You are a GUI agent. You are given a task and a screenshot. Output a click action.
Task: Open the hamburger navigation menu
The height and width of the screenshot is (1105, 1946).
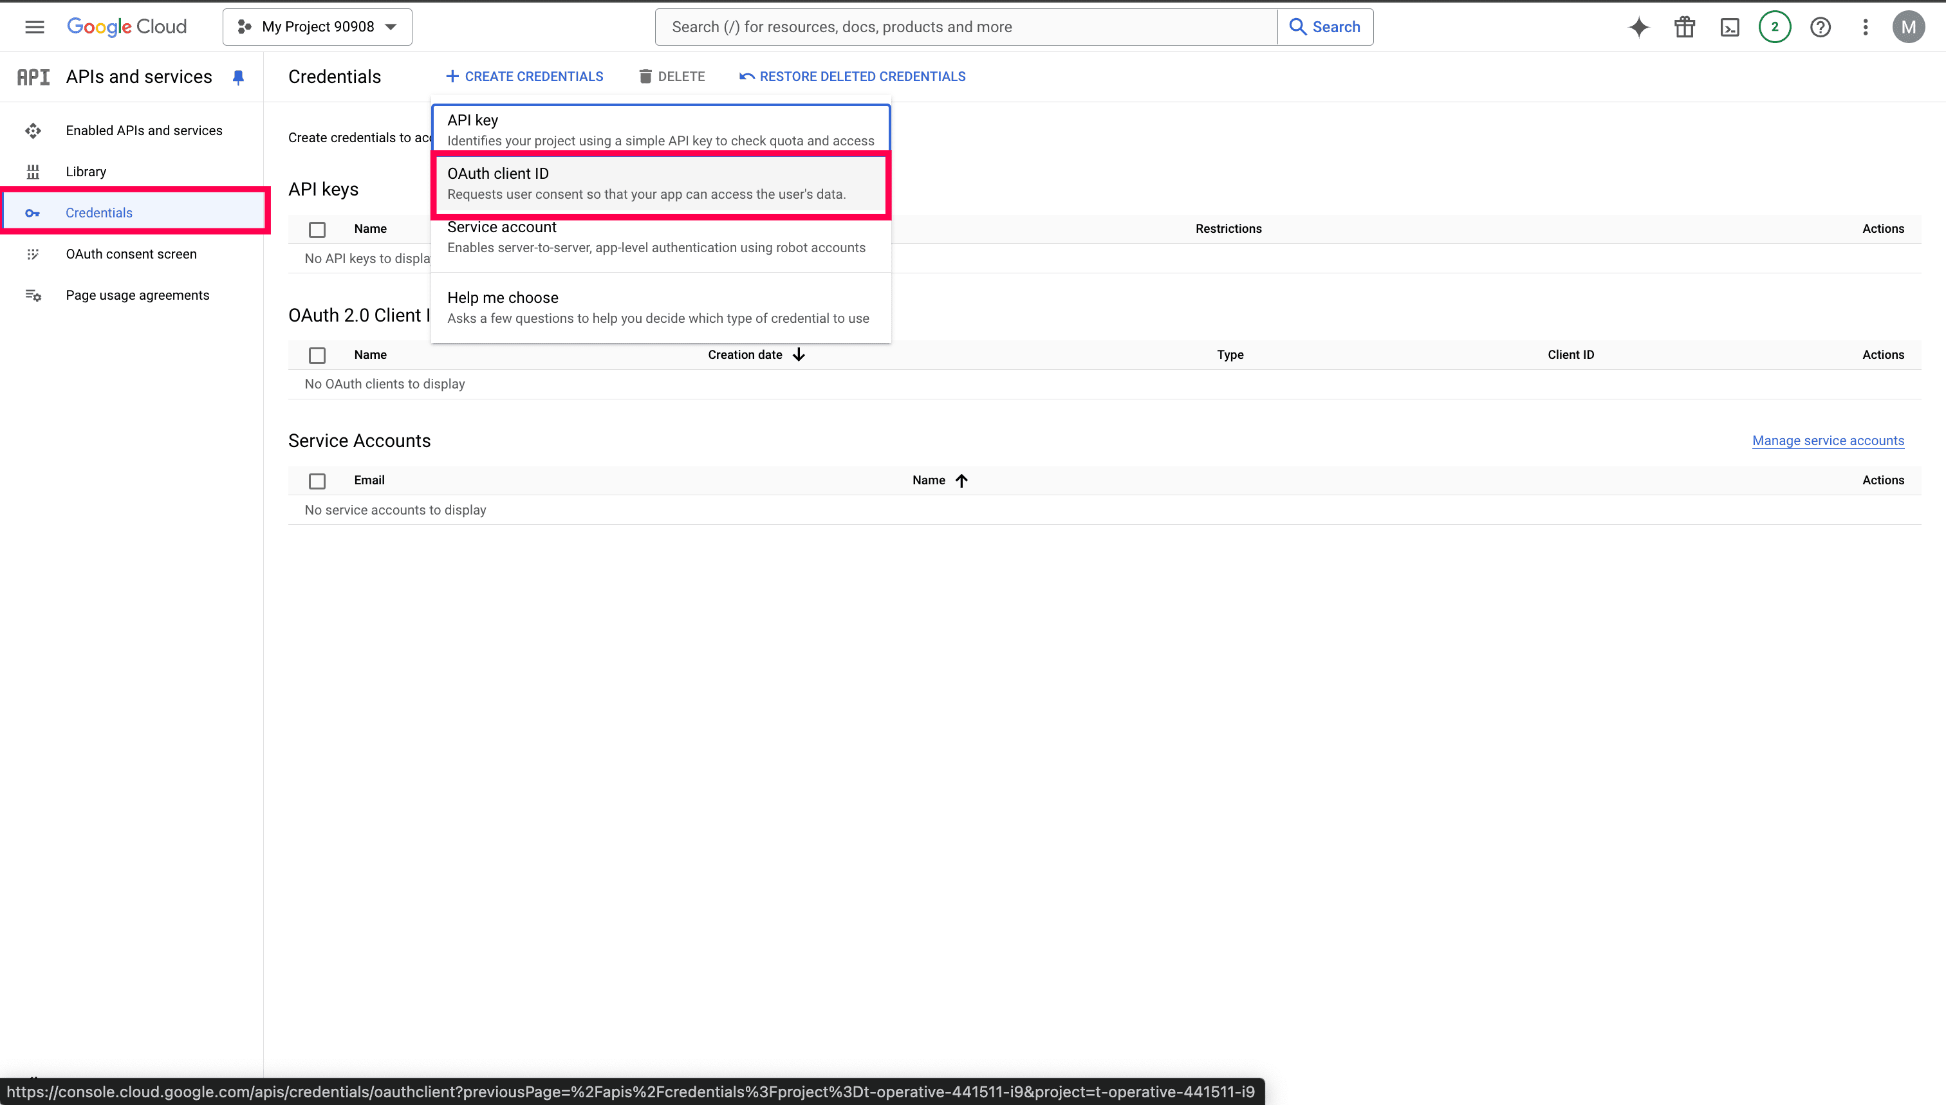pos(34,27)
